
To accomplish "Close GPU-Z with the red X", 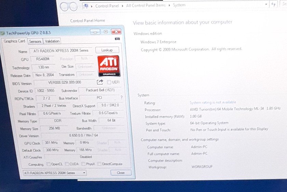I will (116, 31).
